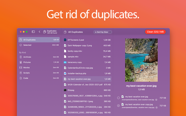186x116 pixels.
Task: Click the family copy.mkv file icon
Action: (65, 51)
